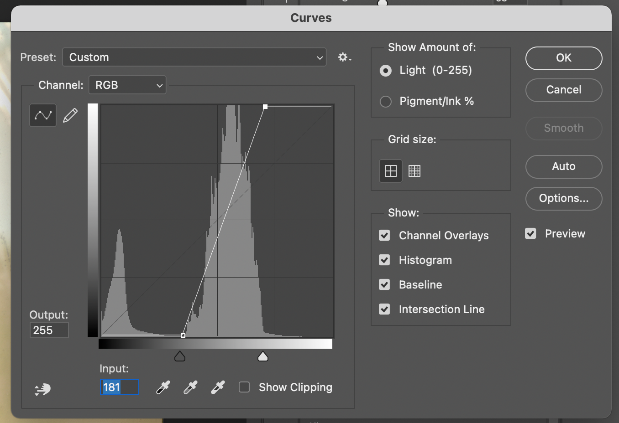Open the Preset dropdown showing Custom
The height and width of the screenshot is (423, 619).
(x=194, y=57)
